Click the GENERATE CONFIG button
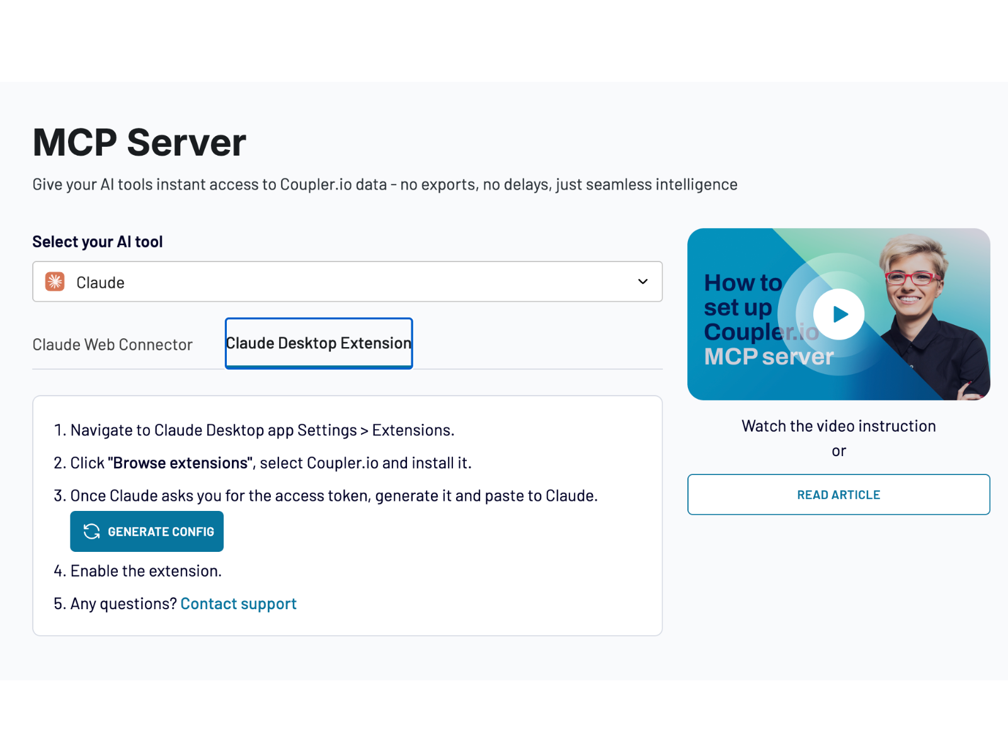 pos(147,531)
